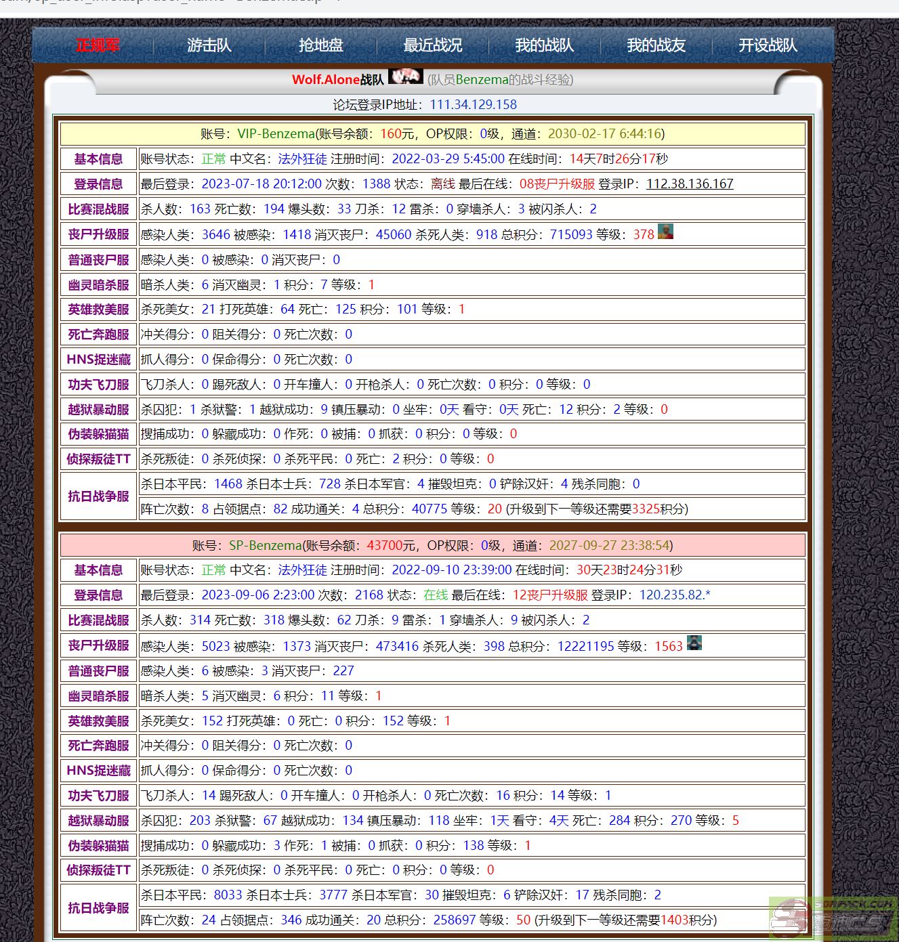The width and height of the screenshot is (899, 942).
Task: Open the 游击队 tab
Action: pyautogui.click(x=209, y=45)
